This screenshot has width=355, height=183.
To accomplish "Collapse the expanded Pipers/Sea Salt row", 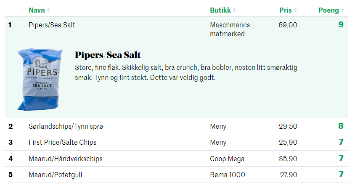I will 176,29.
